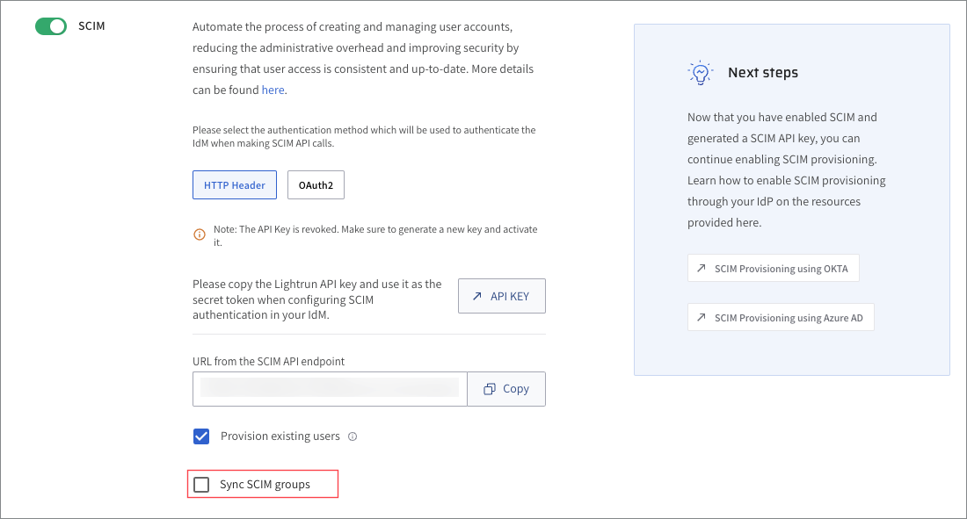Open SCIM Provisioning using OKTA guide
Image resolution: width=967 pixels, height=519 pixels.
(781, 269)
